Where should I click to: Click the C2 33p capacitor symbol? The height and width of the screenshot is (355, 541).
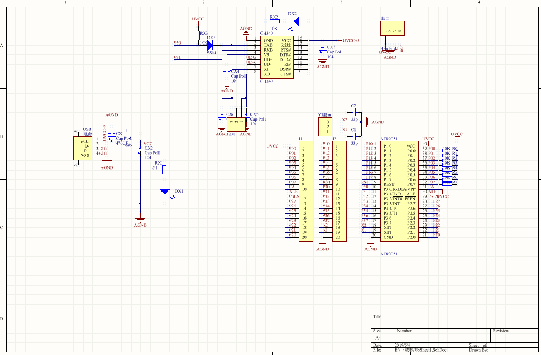pyautogui.click(x=354, y=112)
